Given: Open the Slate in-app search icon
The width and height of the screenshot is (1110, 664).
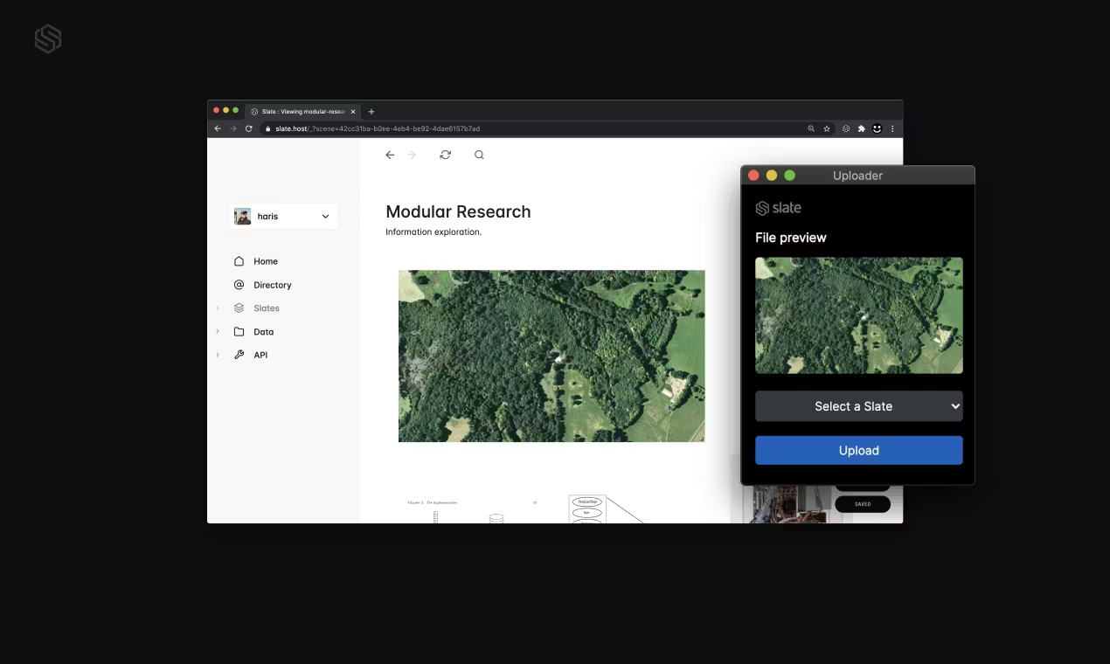Looking at the screenshot, I should point(479,155).
